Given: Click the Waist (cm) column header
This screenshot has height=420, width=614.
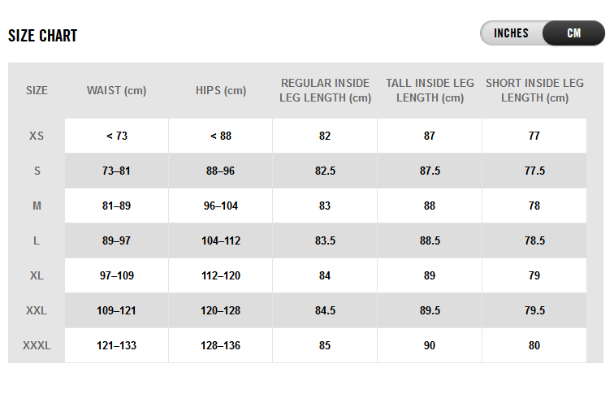Looking at the screenshot, I should tap(117, 91).
